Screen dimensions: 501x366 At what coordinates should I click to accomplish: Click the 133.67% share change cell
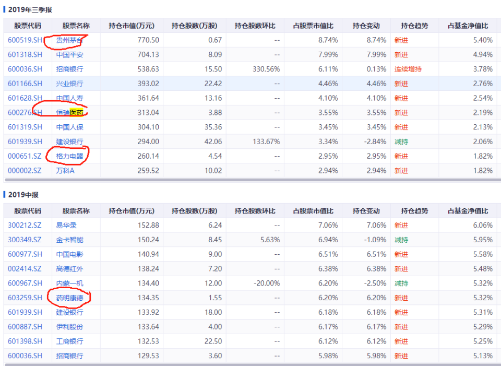coord(266,141)
